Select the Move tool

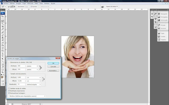pyautogui.click(x=3, y=16)
